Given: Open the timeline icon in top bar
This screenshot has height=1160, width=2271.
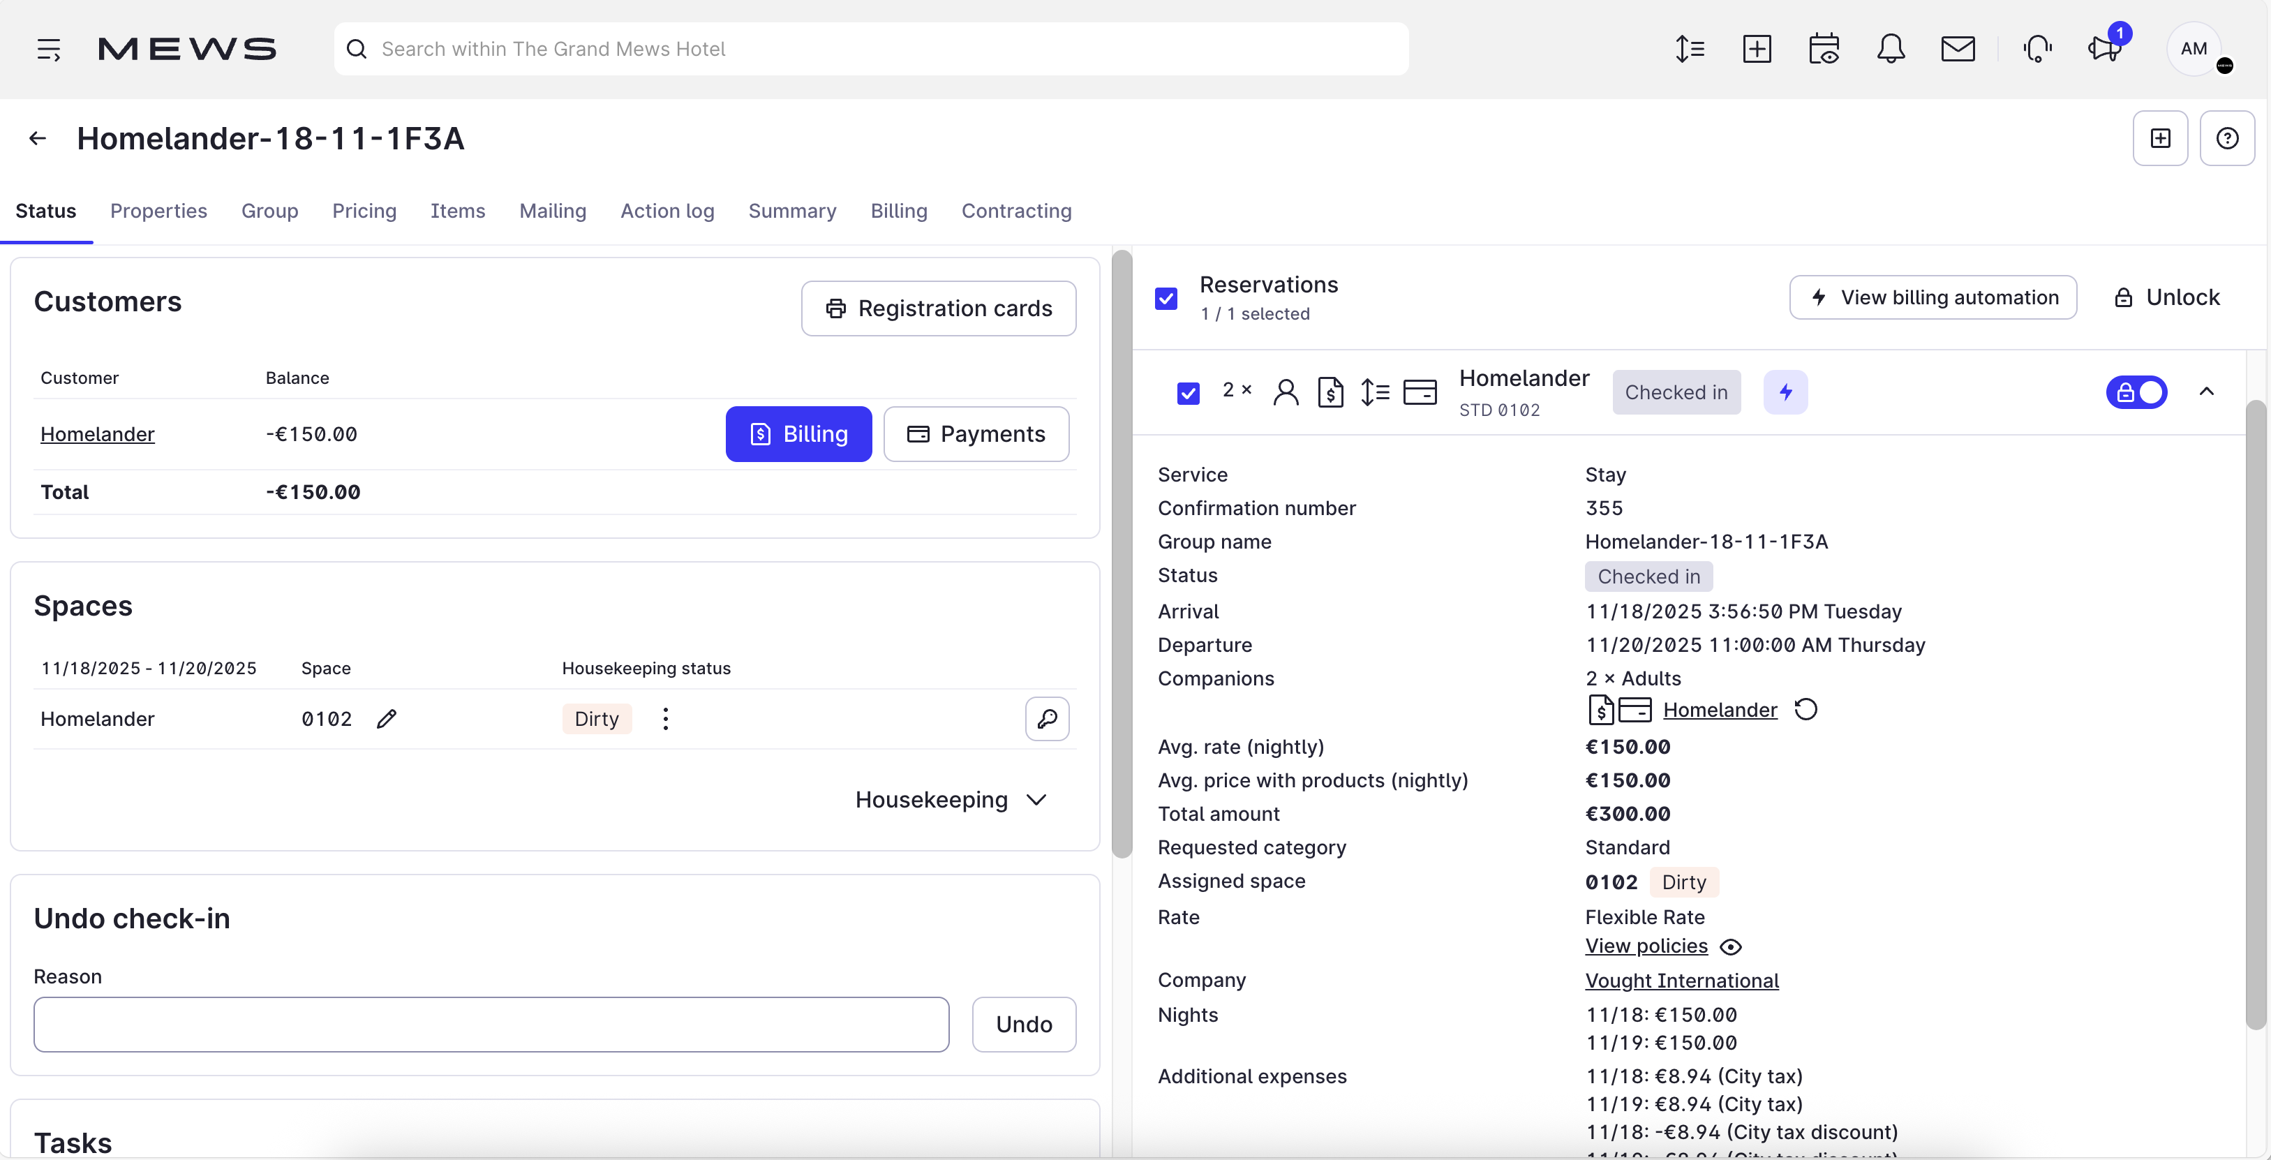Looking at the screenshot, I should click(1690, 48).
